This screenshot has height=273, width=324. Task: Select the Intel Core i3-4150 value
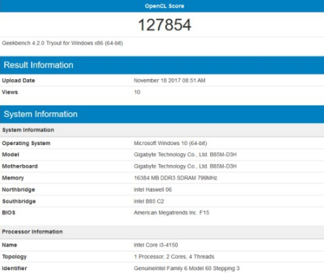[156, 245]
